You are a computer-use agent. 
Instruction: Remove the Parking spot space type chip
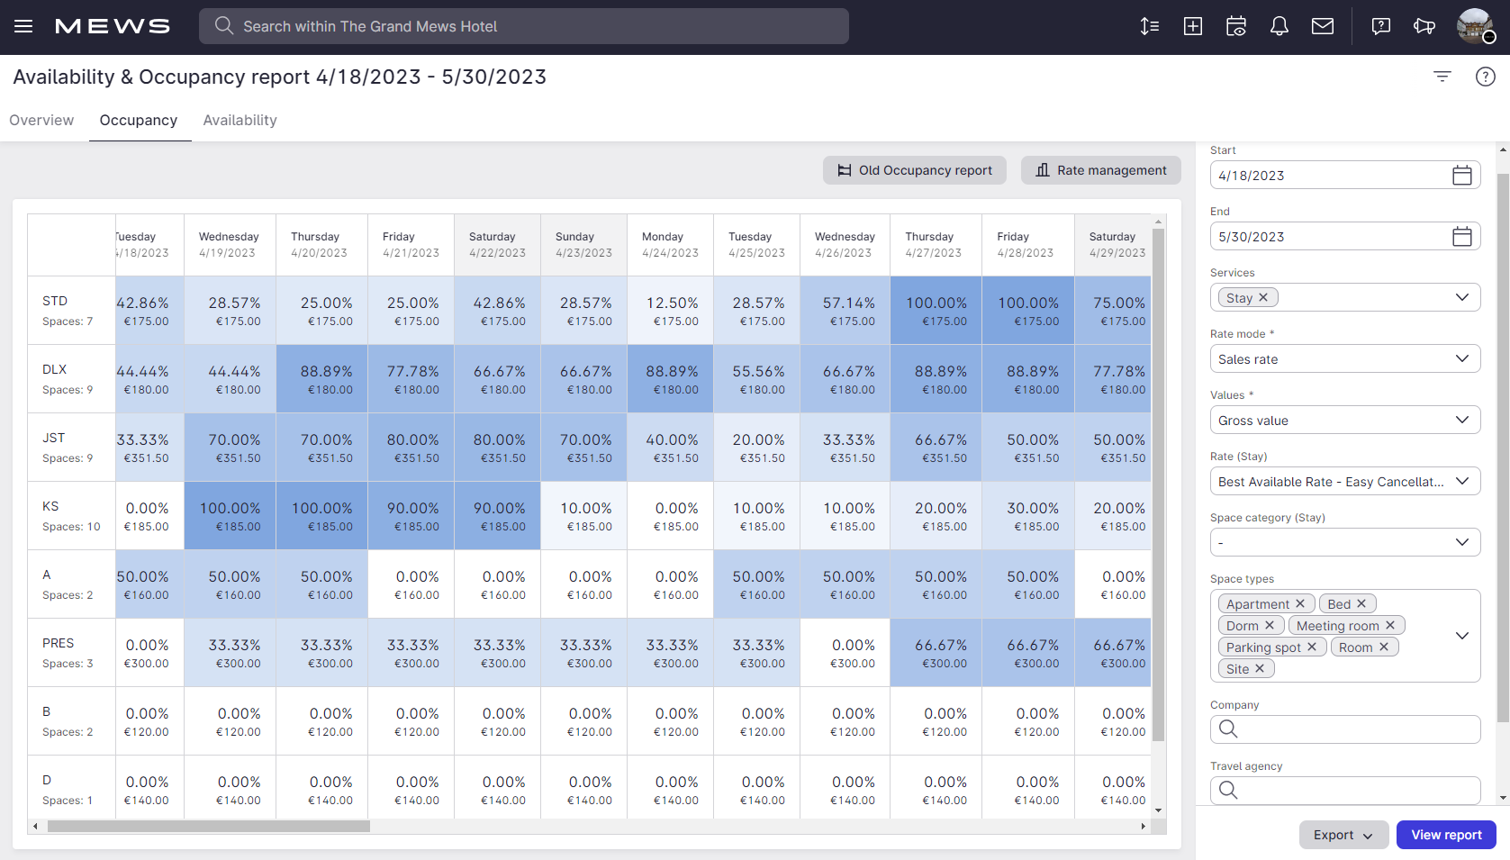[1313, 647]
